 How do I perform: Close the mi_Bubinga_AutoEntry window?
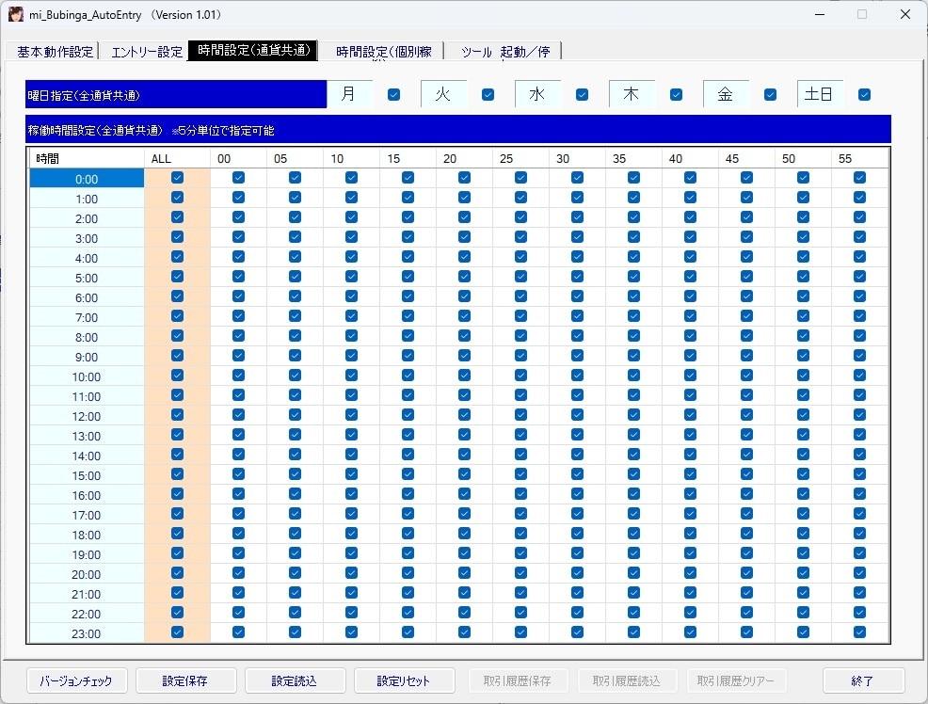[904, 14]
